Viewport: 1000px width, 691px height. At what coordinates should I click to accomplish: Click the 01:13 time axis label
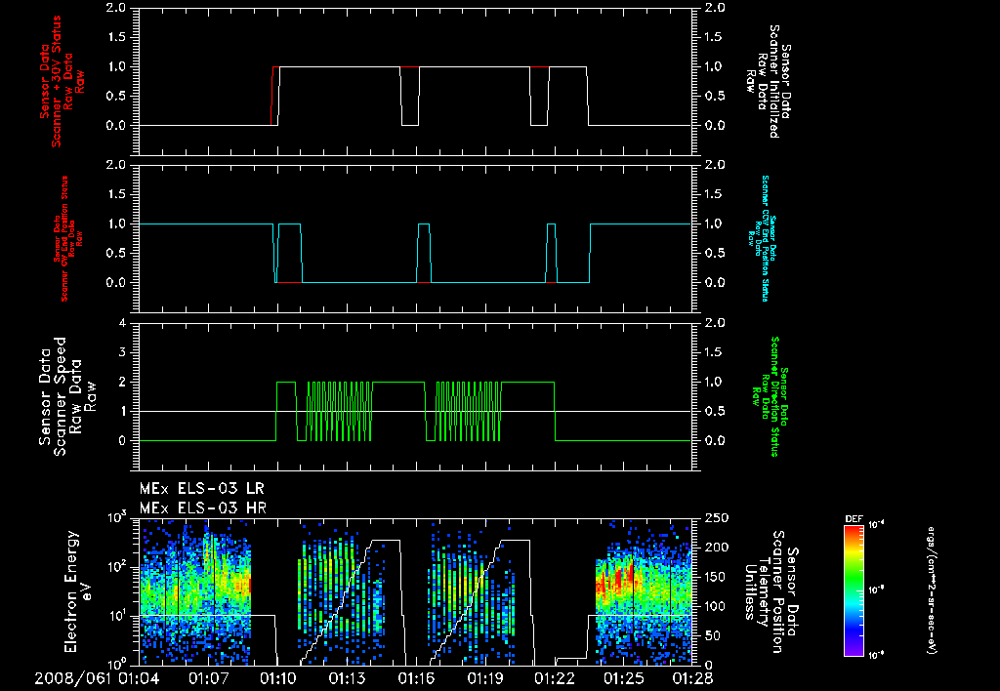click(x=347, y=678)
